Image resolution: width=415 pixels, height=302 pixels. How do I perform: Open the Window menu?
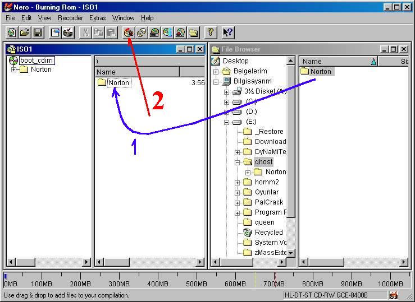coord(124,18)
